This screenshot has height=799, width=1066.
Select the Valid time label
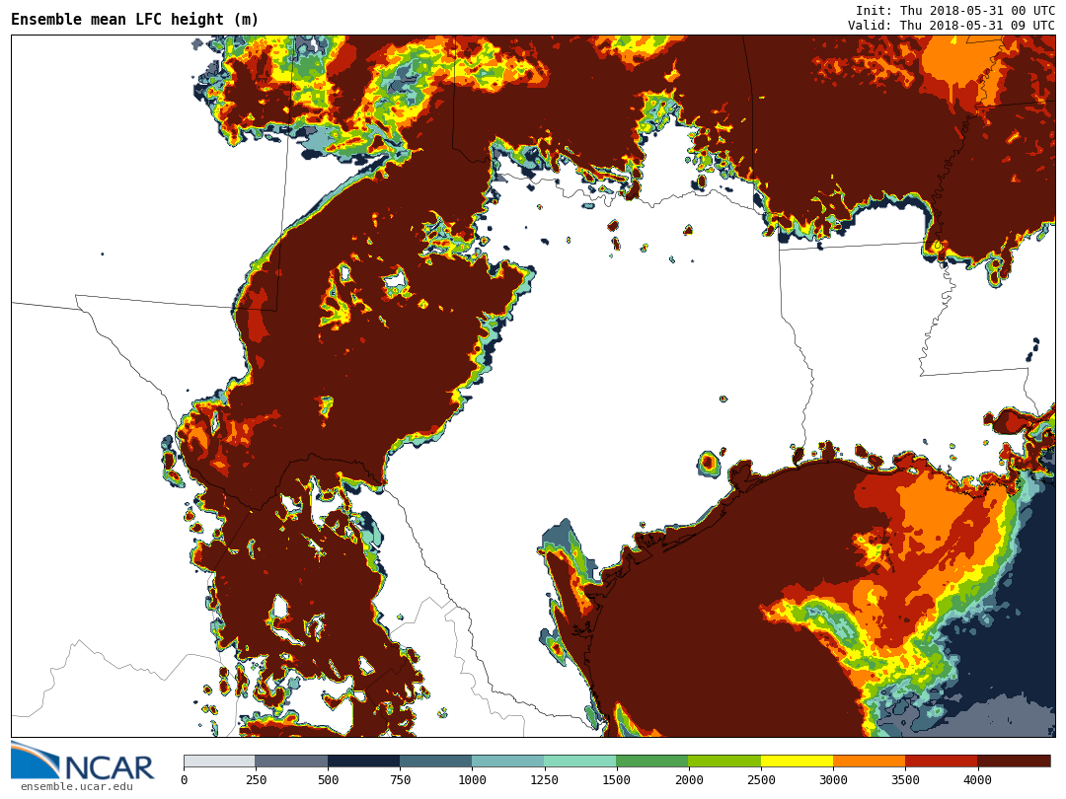(x=951, y=25)
